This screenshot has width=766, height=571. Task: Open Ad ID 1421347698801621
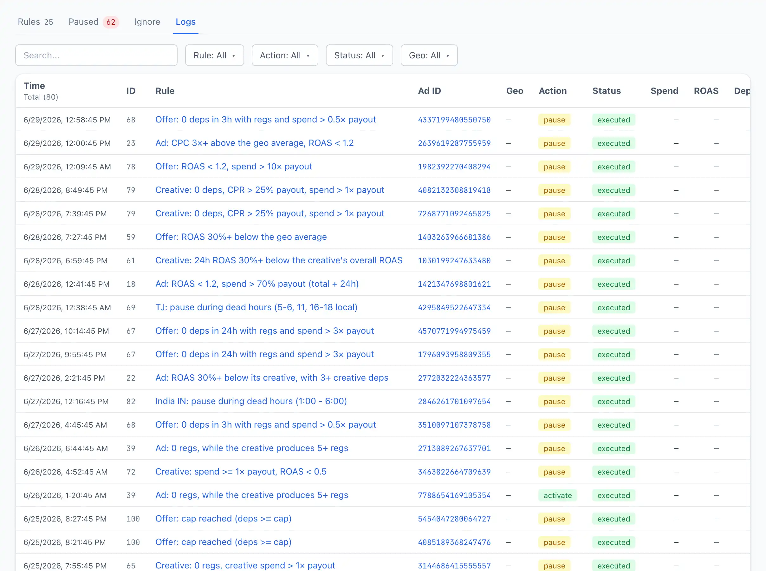pos(454,285)
